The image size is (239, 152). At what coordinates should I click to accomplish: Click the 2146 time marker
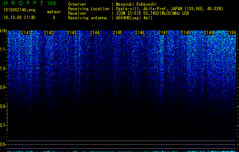(140, 33)
